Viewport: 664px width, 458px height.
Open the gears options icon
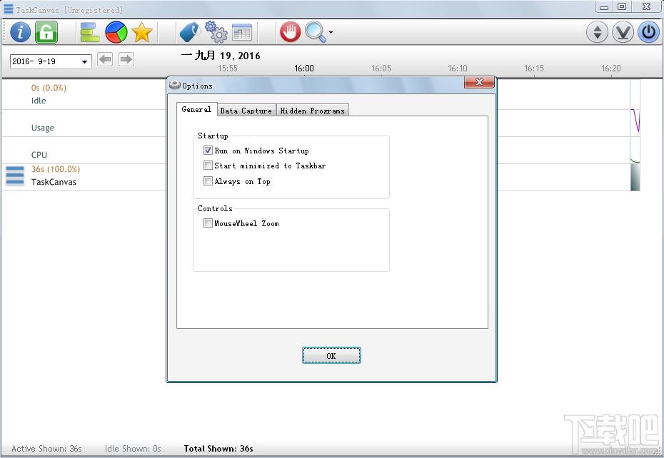click(x=216, y=32)
